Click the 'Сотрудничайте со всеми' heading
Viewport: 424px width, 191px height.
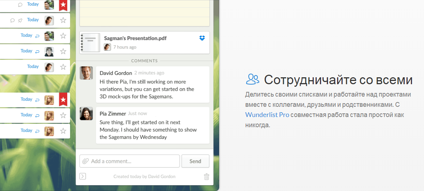tap(338, 79)
